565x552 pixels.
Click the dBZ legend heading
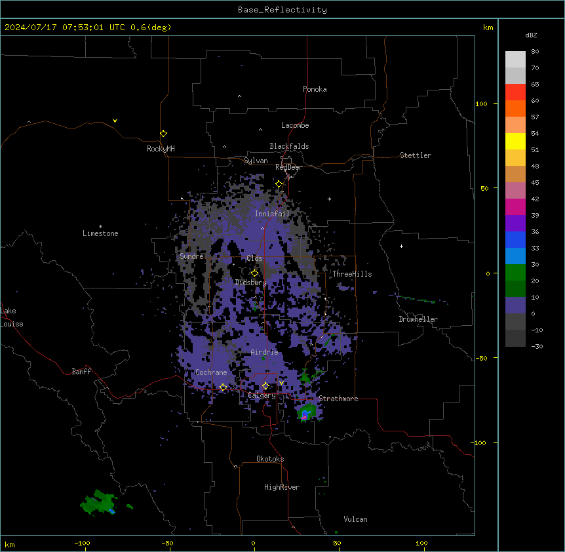tap(531, 35)
